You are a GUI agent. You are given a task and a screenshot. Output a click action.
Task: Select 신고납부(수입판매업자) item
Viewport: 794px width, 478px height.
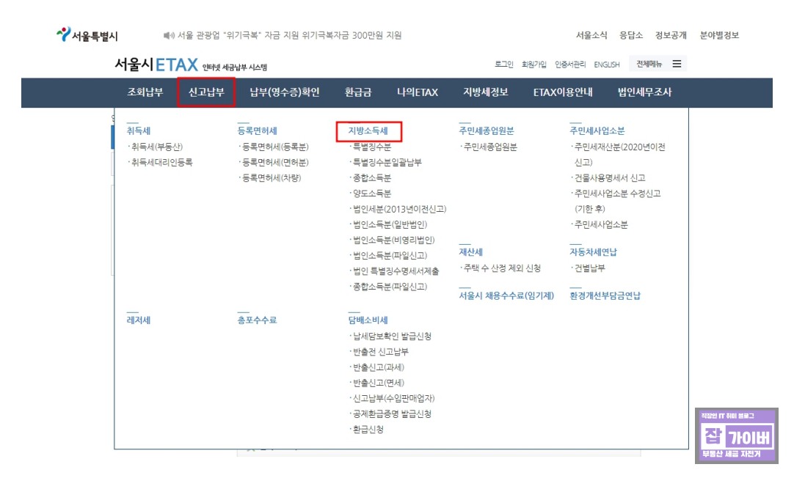pyautogui.click(x=393, y=398)
